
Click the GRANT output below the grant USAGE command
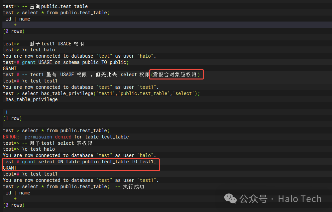(10, 69)
